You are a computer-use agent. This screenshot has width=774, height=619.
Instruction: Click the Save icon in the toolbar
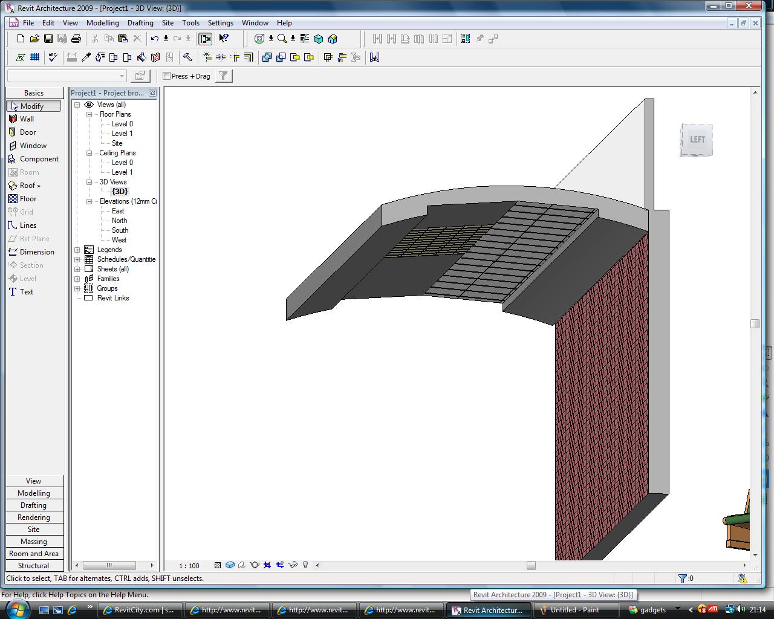(48, 39)
